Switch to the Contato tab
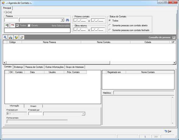 (8, 67)
